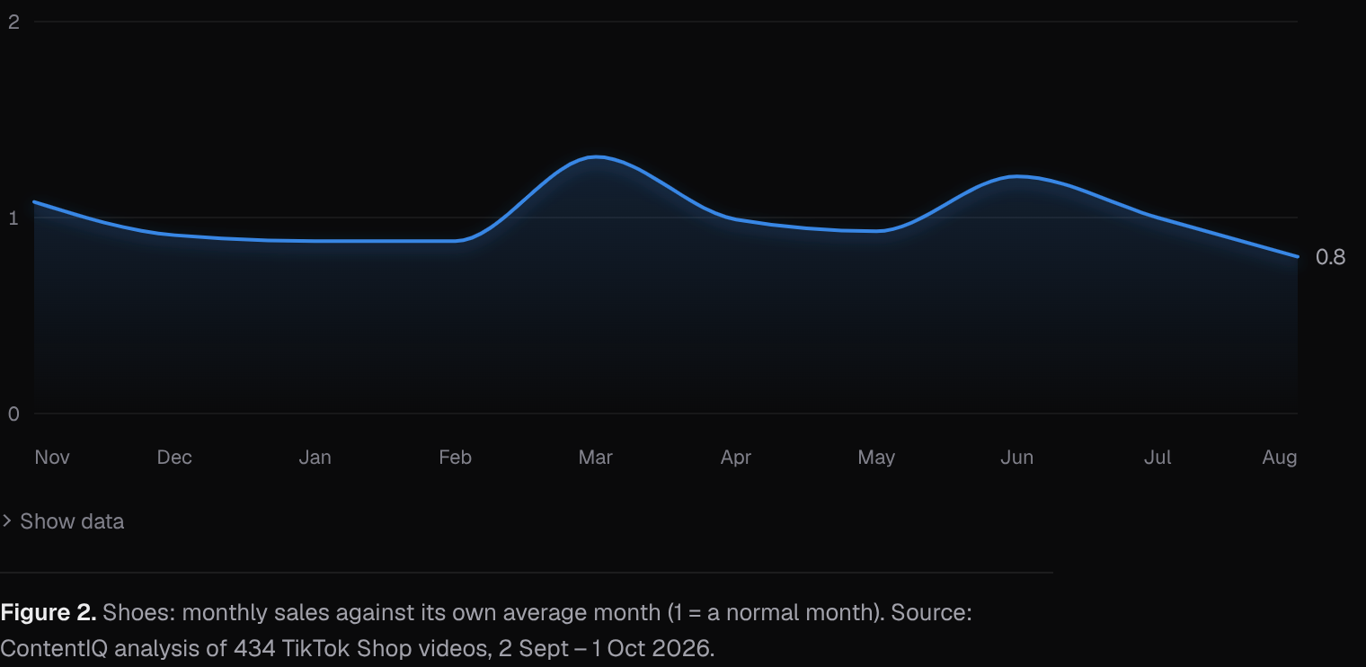Click the y-axis label 0
This screenshot has height=667, width=1366.
(13, 414)
